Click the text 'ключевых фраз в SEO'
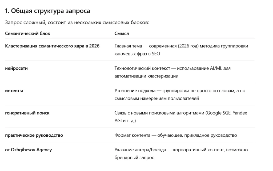273x171 pixels. [137, 54]
